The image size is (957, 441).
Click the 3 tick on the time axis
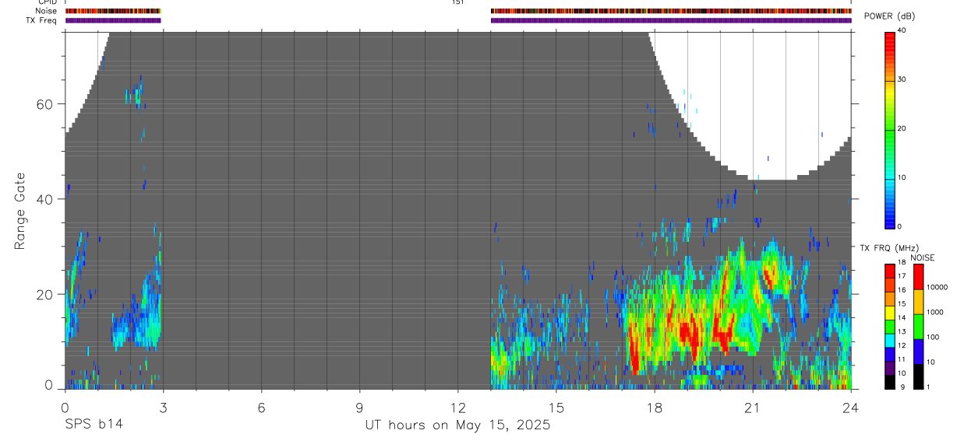point(163,407)
